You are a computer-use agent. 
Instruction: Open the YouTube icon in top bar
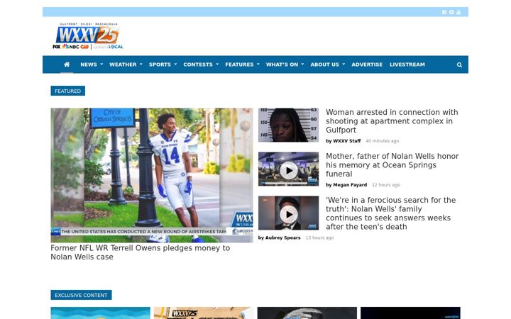point(458,12)
